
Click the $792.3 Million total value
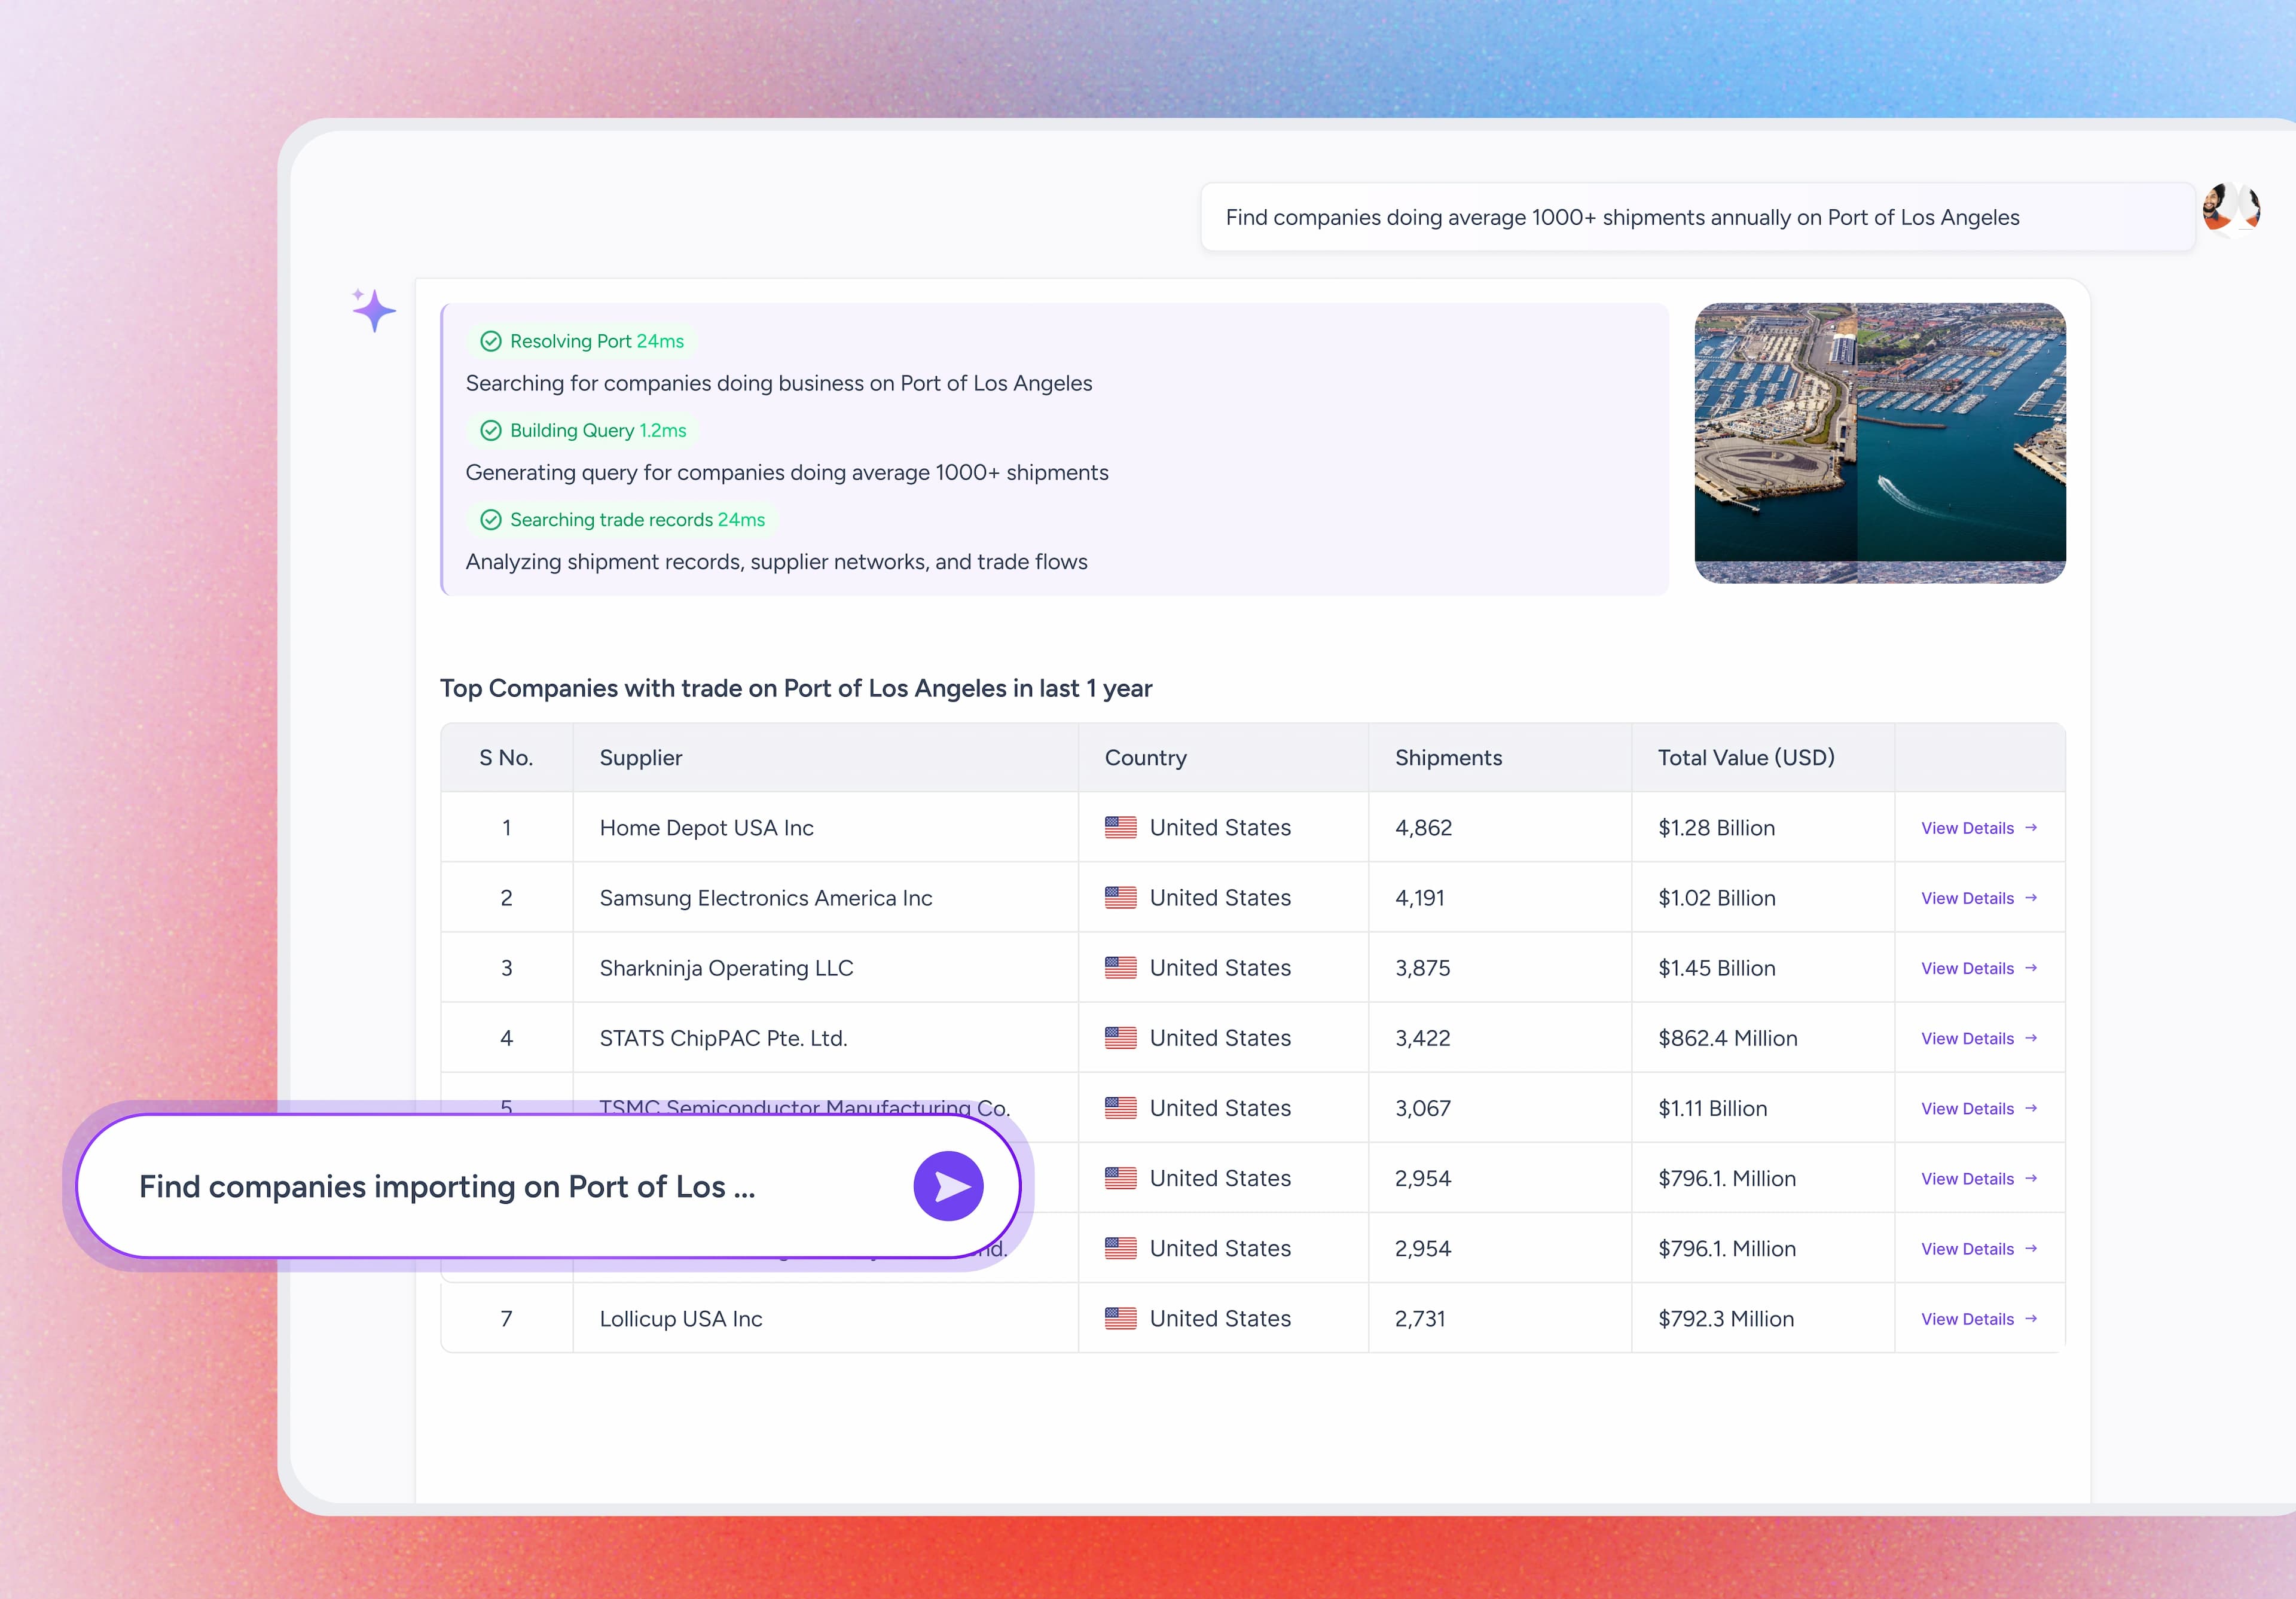point(1726,1318)
